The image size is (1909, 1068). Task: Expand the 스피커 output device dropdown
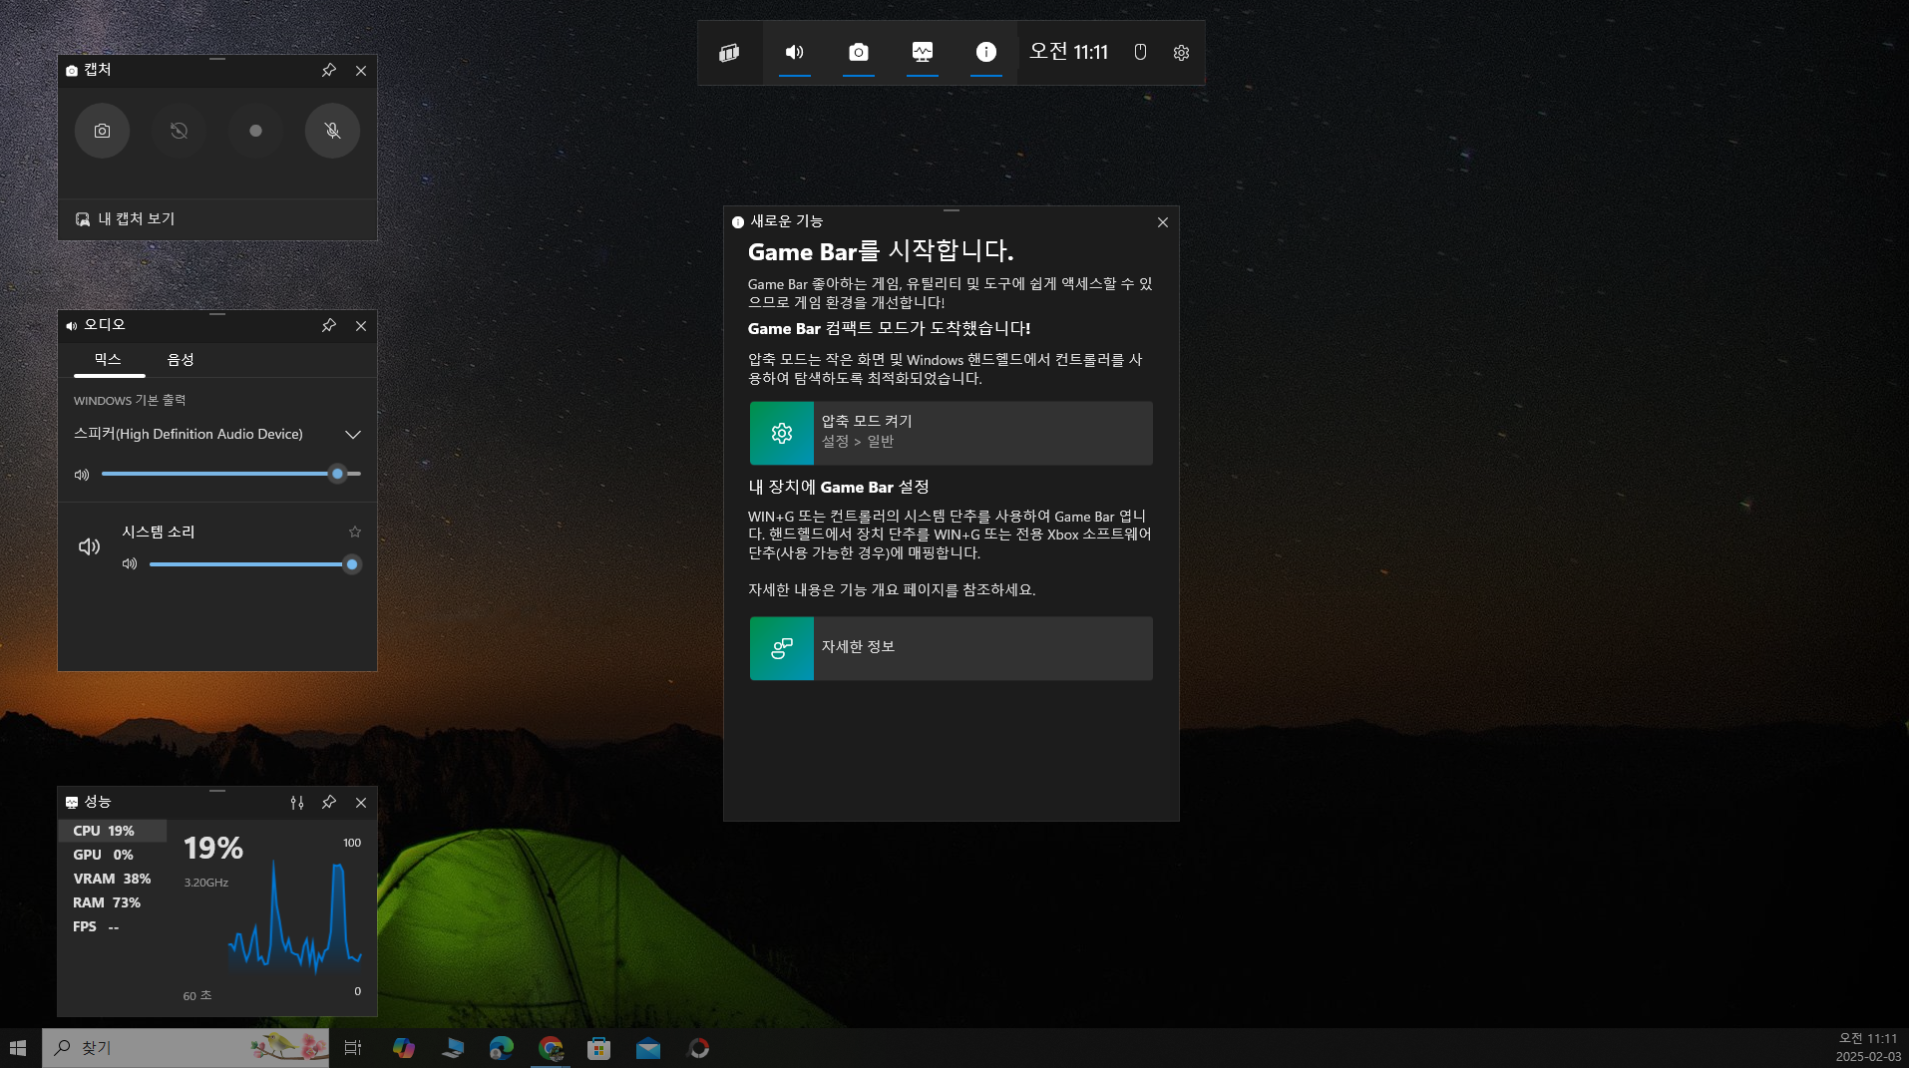coord(353,435)
